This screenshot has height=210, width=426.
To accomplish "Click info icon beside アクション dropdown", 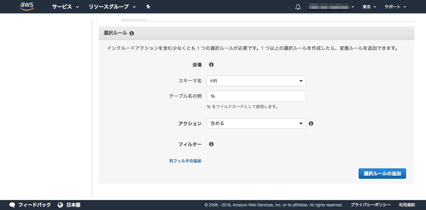I will click(x=311, y=123).
